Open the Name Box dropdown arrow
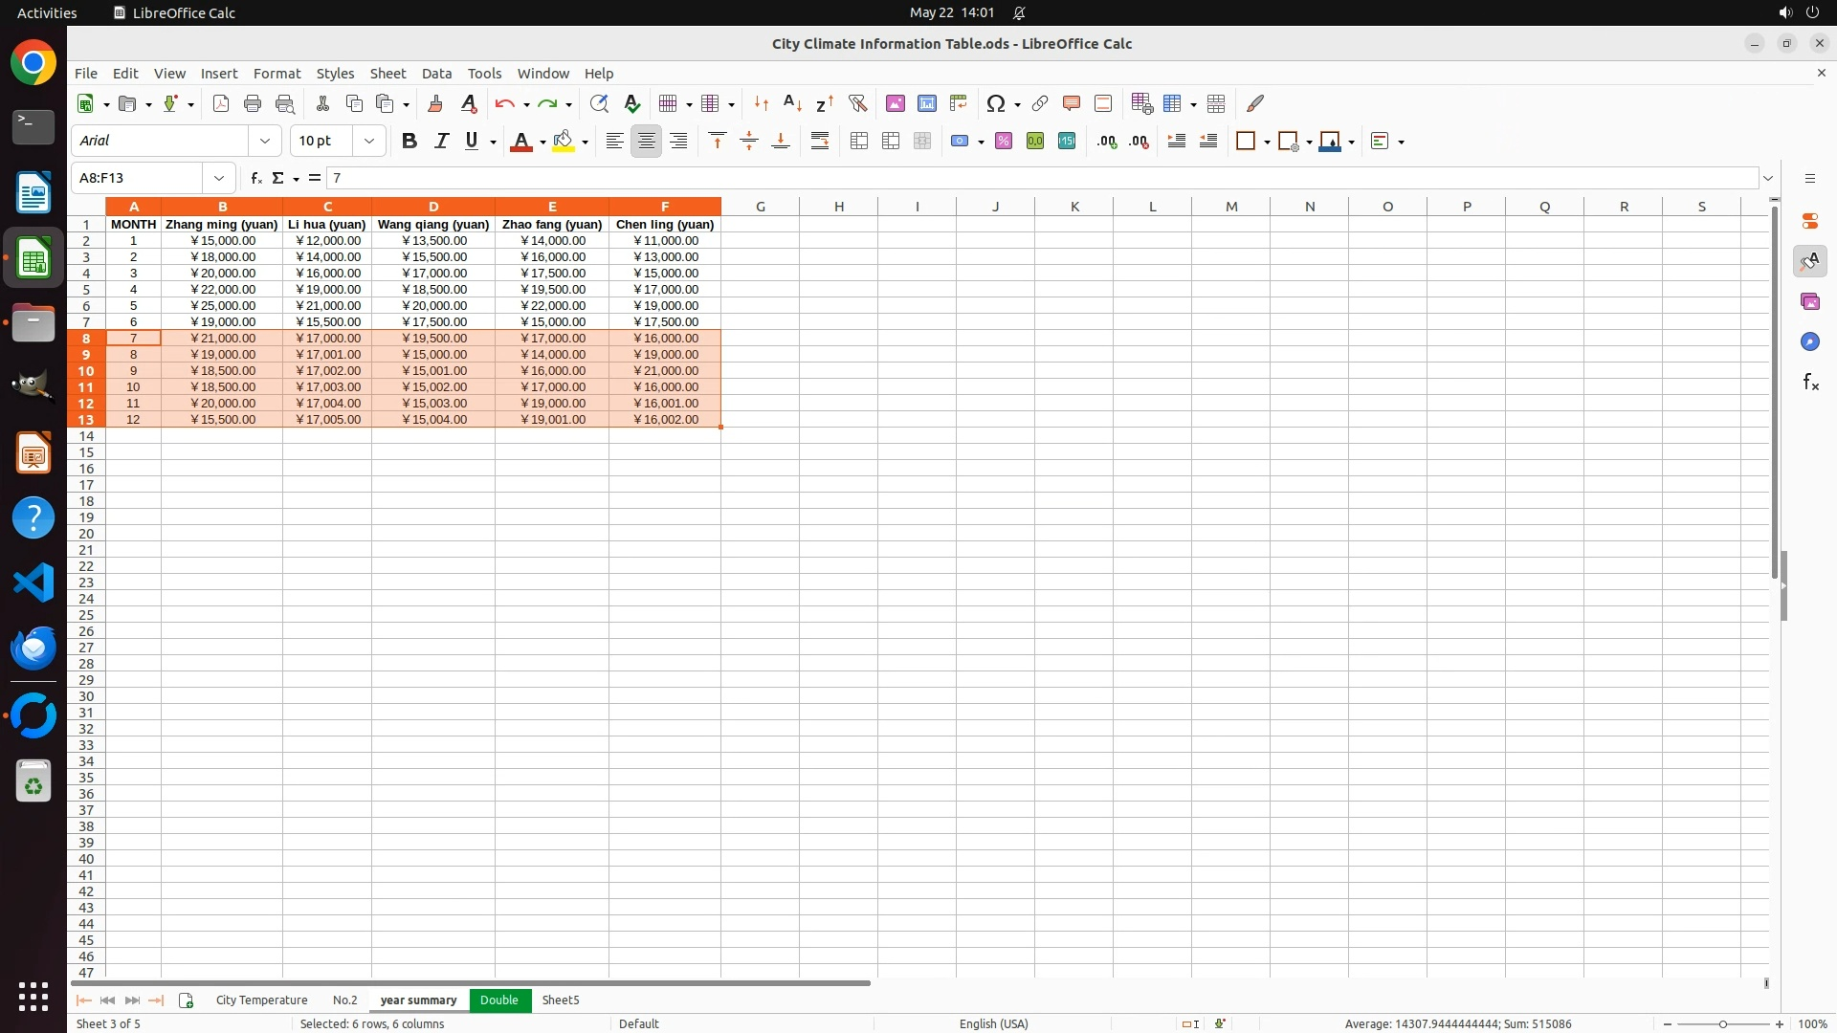 tap(219, 178)
